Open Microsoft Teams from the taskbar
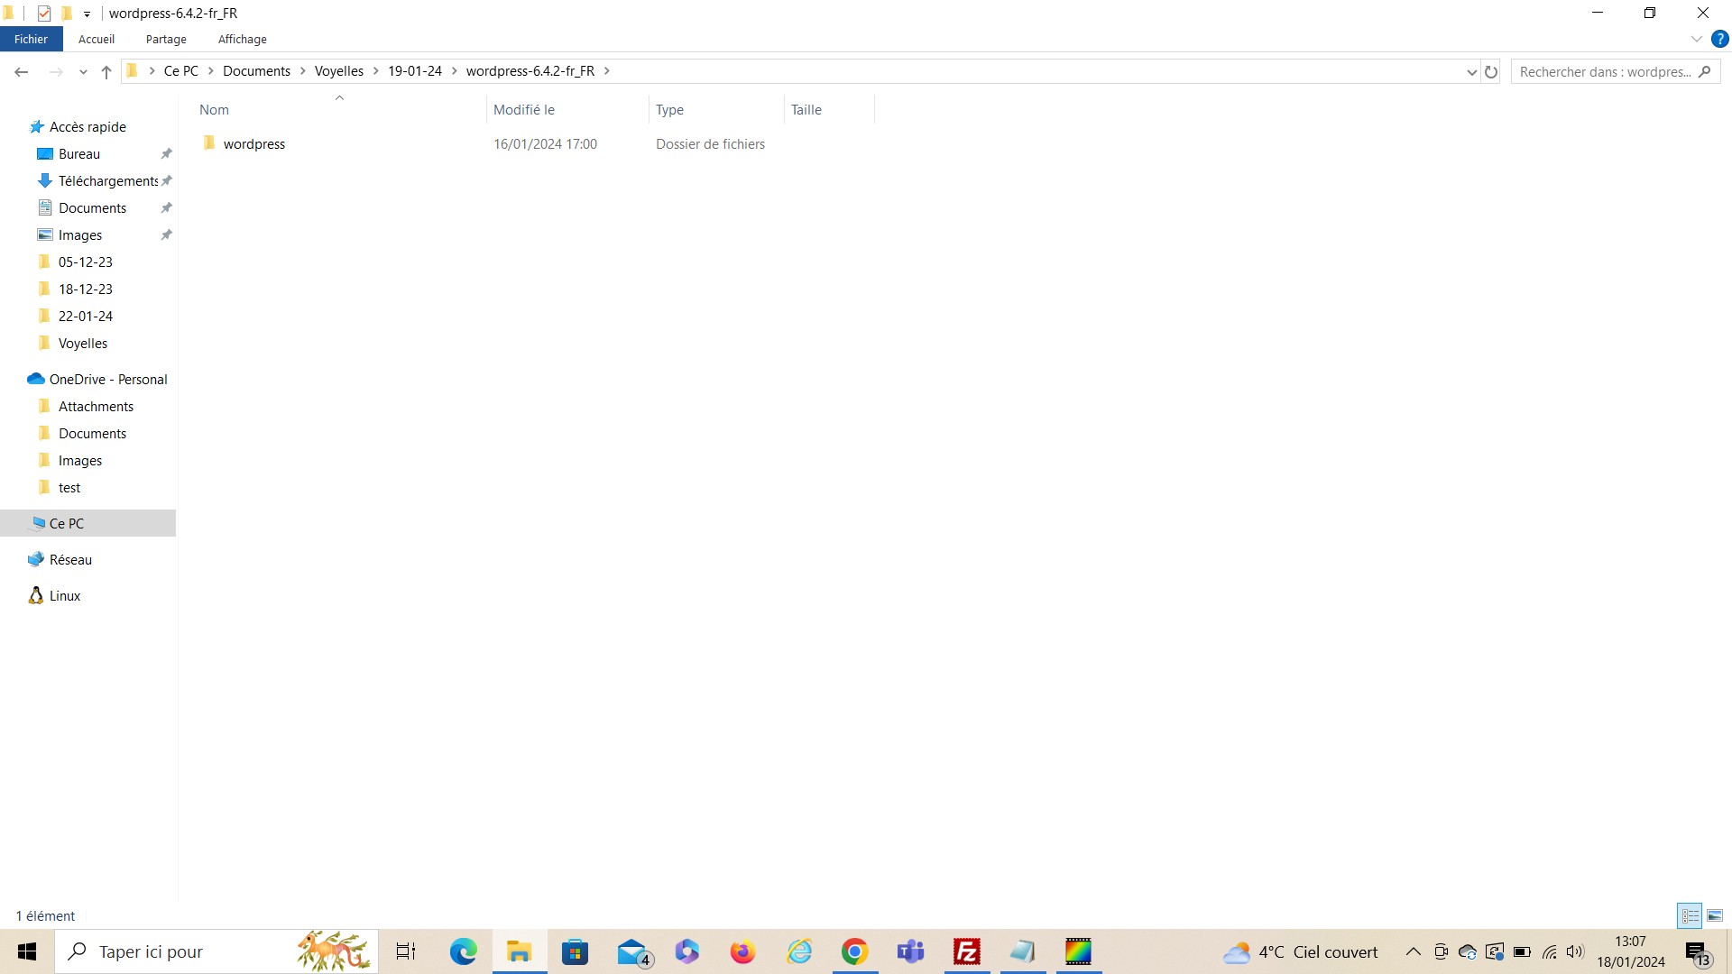1732x974 pixels. pyautogui.click(x=910, y=951)
